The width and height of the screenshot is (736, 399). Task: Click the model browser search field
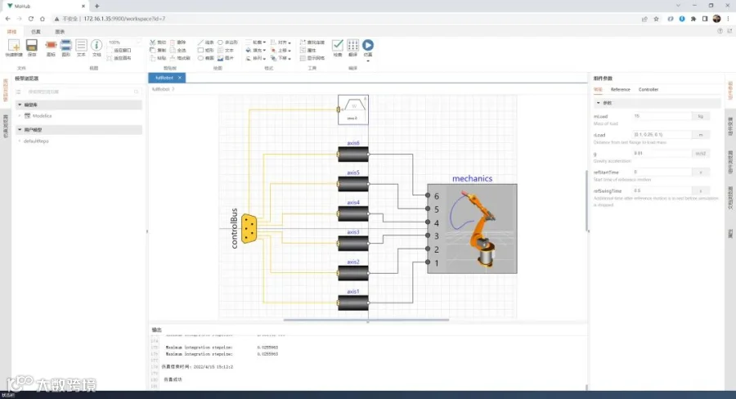click(82, 92)
